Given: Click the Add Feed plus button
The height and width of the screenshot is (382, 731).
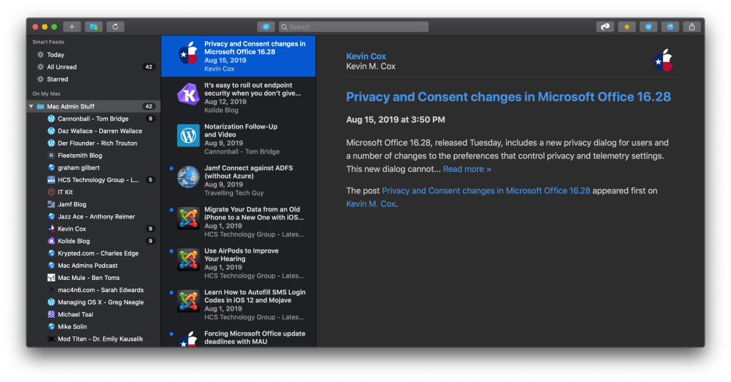Looking at the screenshot, I should pyautogui.click(x=71, y=27).
